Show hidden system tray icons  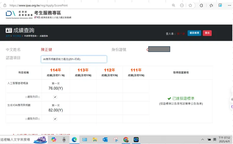[x=202, y=140]
